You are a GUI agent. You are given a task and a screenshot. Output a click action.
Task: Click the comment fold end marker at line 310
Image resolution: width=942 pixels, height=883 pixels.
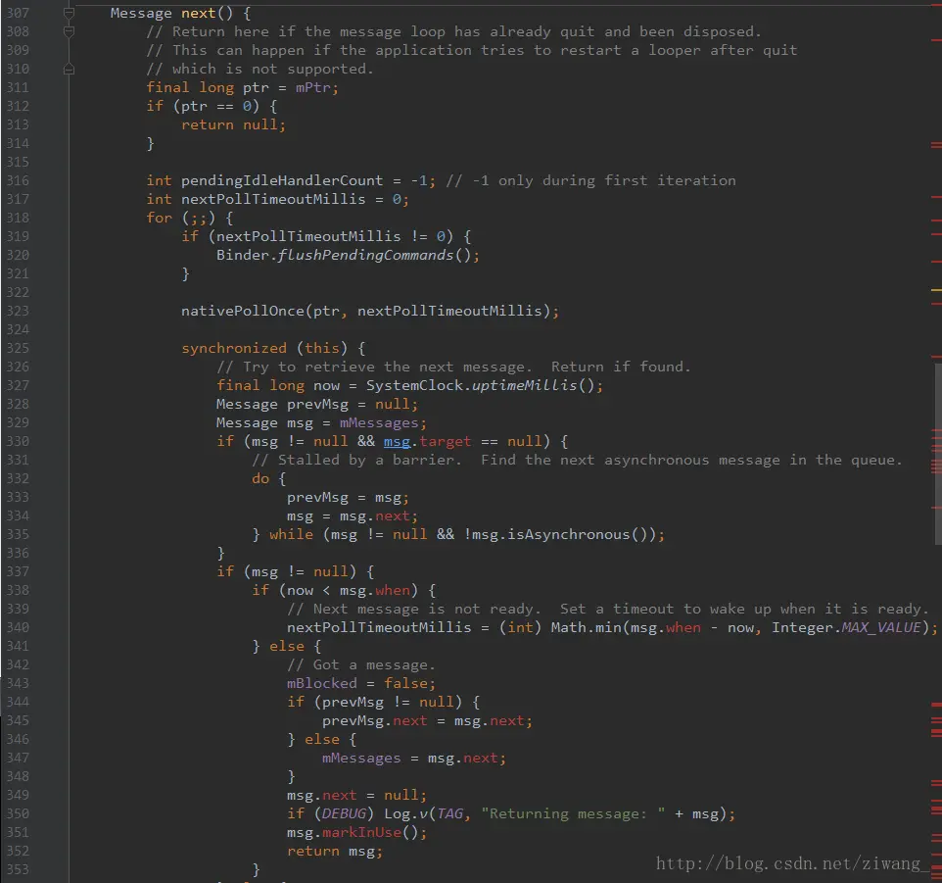[x=70, y=70]
